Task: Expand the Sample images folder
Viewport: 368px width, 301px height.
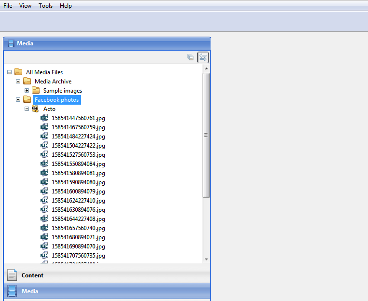Action: [27, 91]
